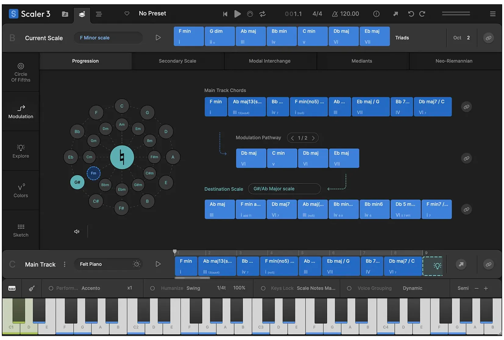The height and width of the screenshot is (340, 504).
Task: Click the 4/4 time signature
Action: [317, 14]
